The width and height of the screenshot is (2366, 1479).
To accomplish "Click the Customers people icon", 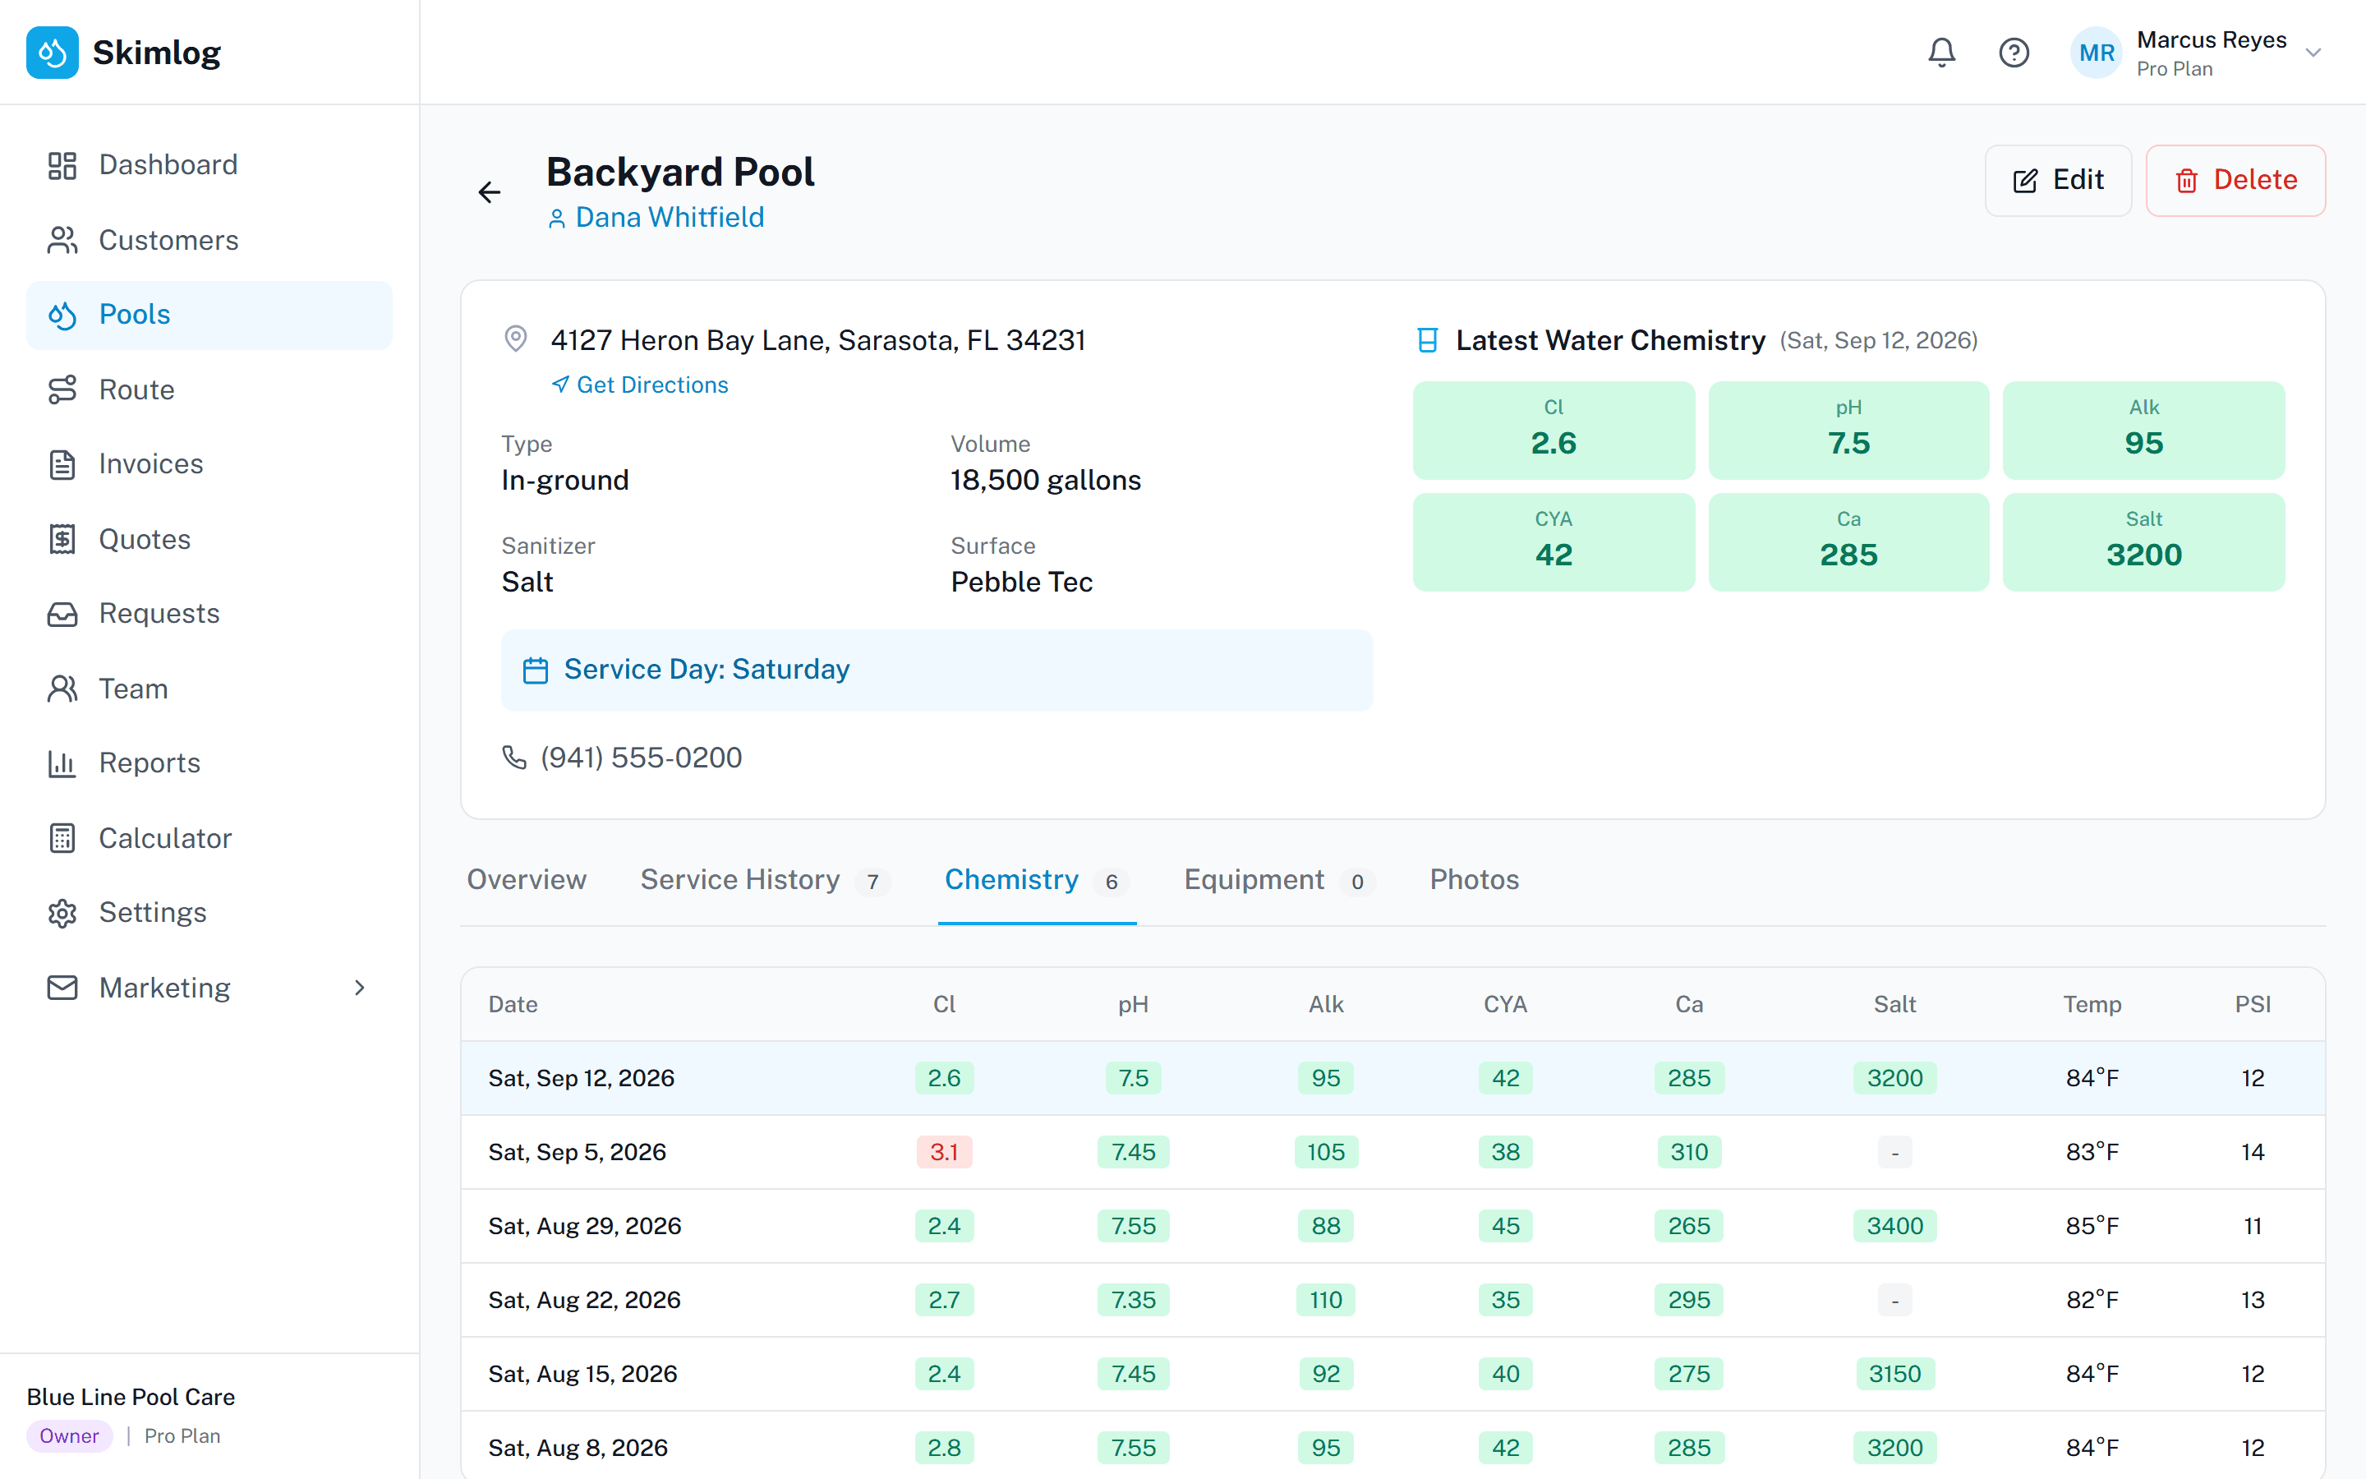I will tap(62, 240).
